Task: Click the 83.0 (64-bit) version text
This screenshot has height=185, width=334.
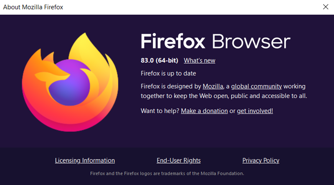Action: click(x=159, y=60)
